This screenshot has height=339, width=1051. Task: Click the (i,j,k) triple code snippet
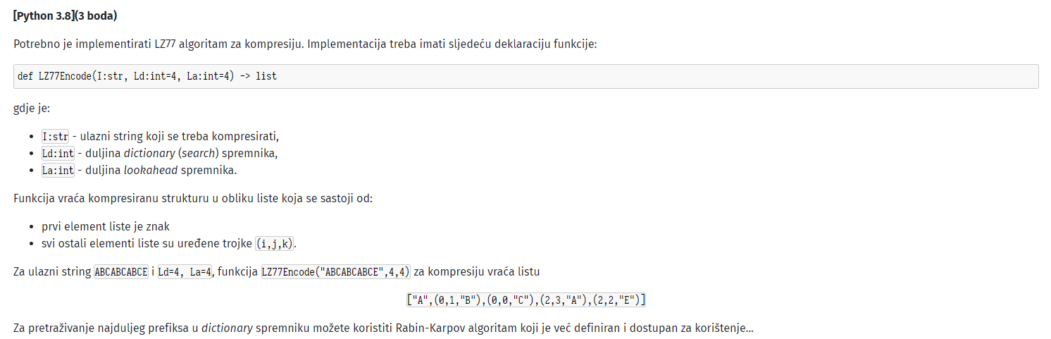pos(275,244)
